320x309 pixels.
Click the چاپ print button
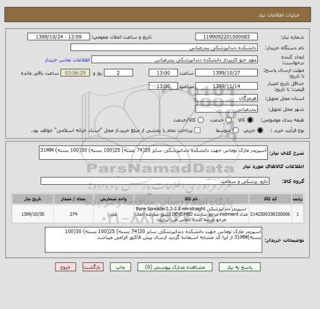click(121, 267)
